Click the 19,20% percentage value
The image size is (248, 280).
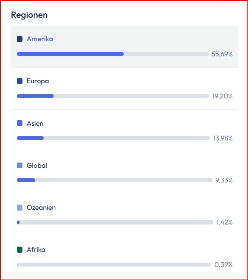pyautogui.click(x=223, y=96)
